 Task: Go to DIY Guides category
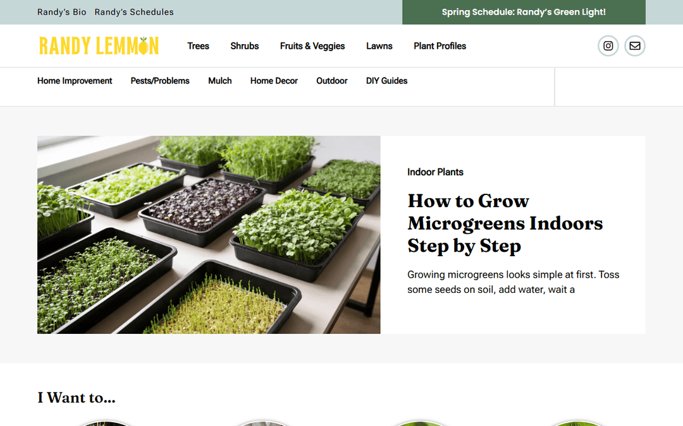[387, 81]
